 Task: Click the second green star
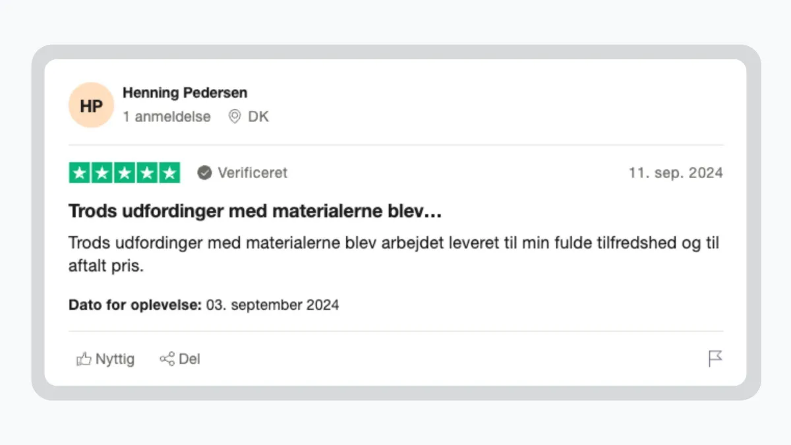coord(102,173)
